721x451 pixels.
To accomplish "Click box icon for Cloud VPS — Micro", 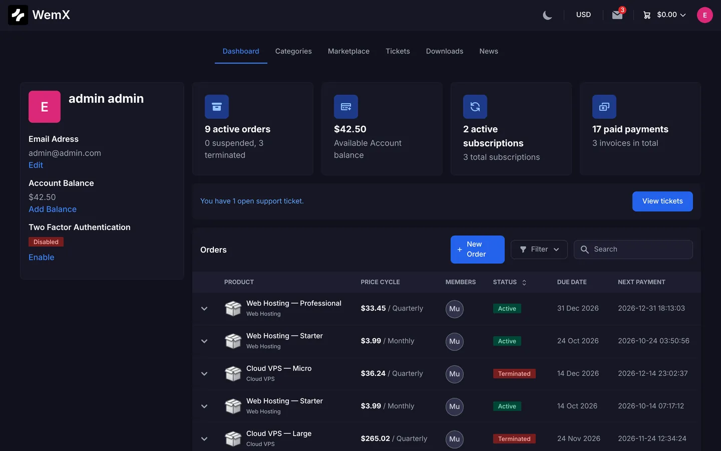I will pos(233,373).
